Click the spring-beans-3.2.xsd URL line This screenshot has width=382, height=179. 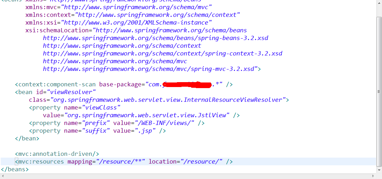(156, 38)
